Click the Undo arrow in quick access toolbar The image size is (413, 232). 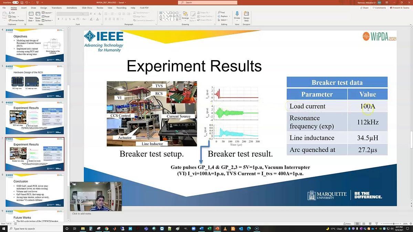click(26, 2)
